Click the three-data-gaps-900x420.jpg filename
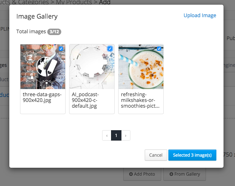 point(42,97)
